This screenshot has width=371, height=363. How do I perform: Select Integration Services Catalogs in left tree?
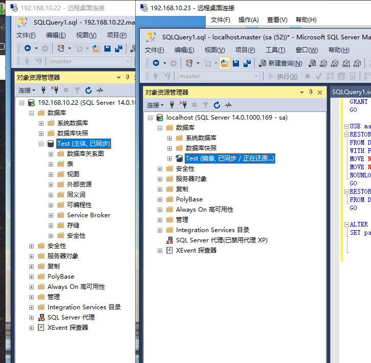84,307
